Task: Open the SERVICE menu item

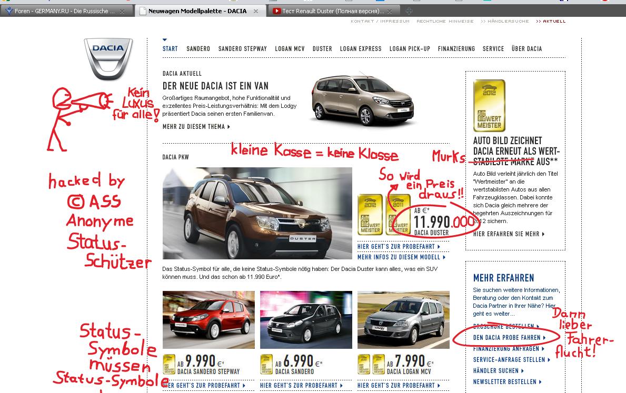Action: click(x=493, y=49)
